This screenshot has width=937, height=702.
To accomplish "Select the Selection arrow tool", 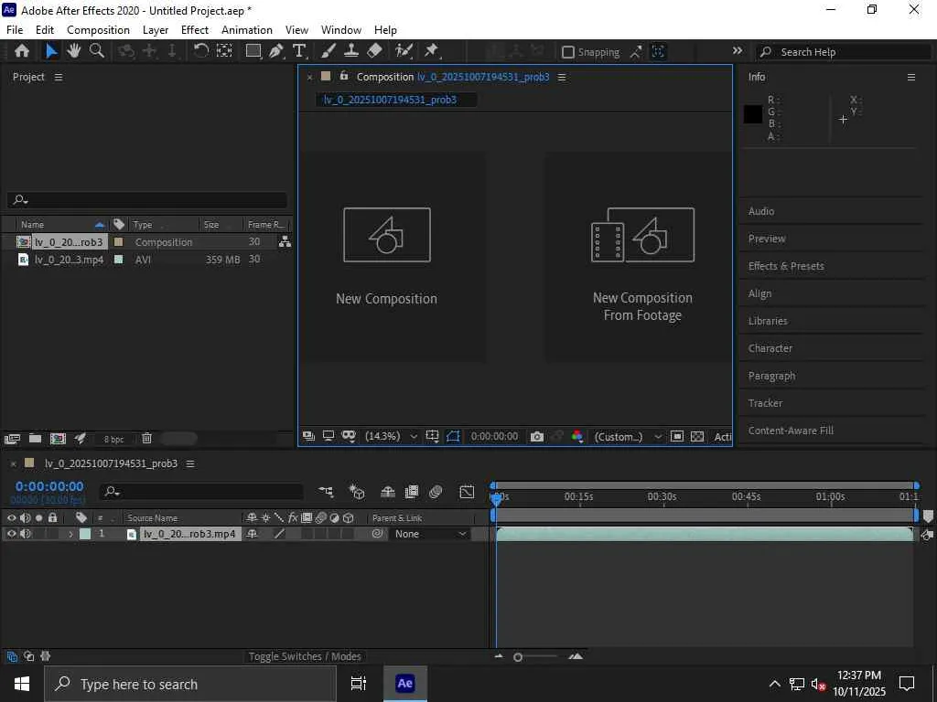I will (x=51, y=51).
